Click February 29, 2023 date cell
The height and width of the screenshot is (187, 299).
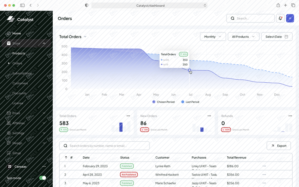95,166
